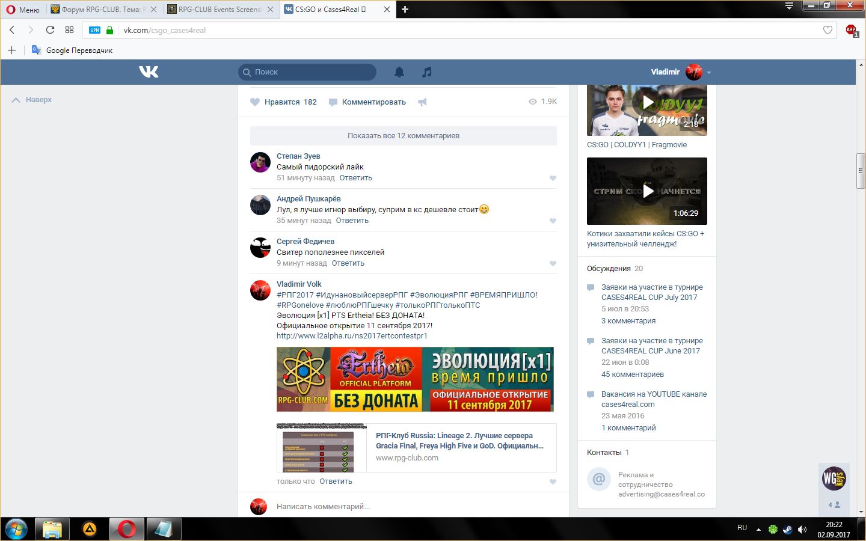Image resolution: width=866 pixels, height=541 pixels.
Task: Add page to bookmarks bar
Action: point(11,50)
